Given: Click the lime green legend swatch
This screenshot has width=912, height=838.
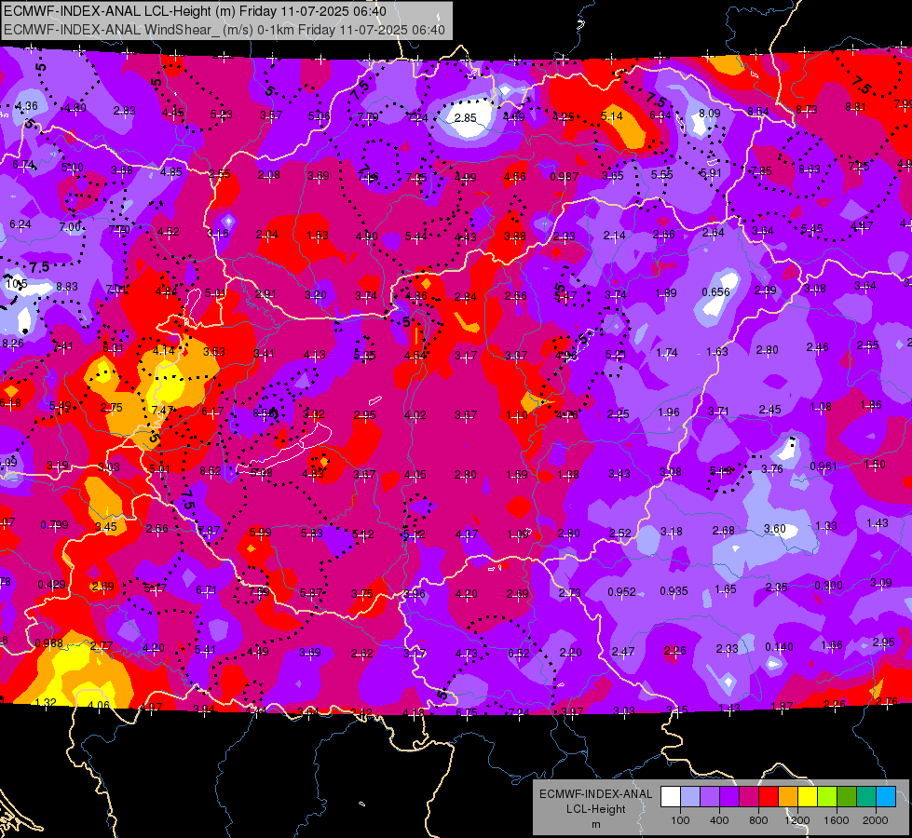Looking at the screenshot, I should pos(827,796).
